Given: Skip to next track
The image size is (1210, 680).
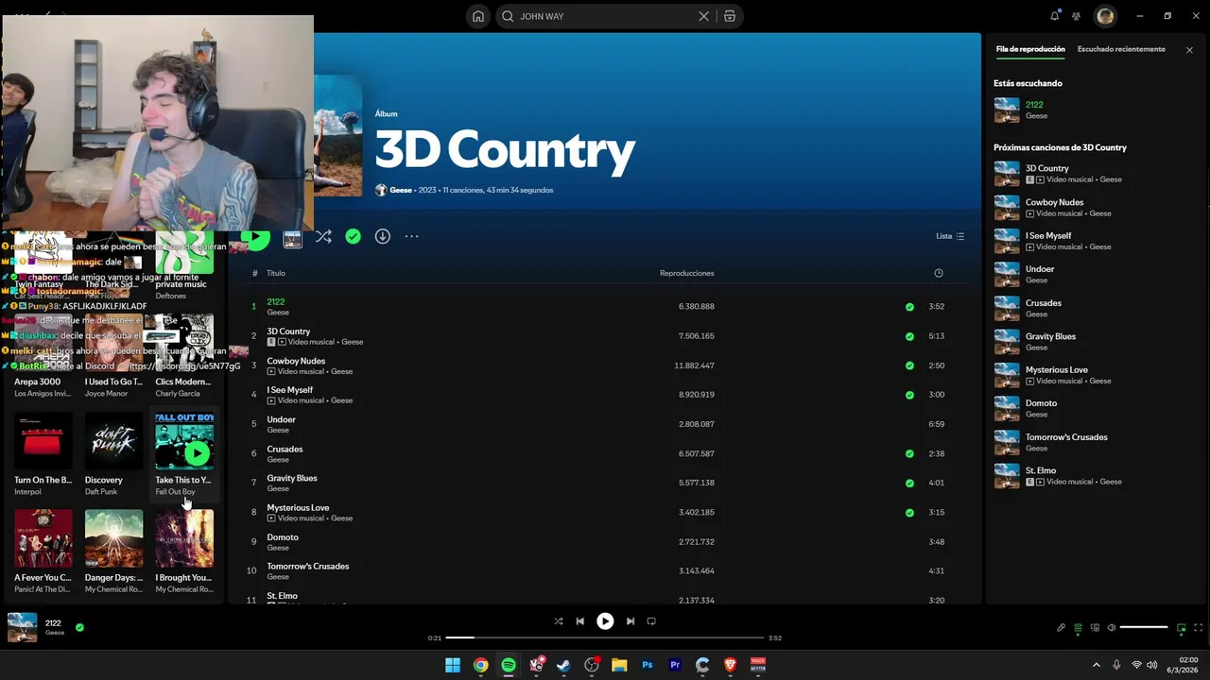Looking at the screenshot, I should 630,621.
